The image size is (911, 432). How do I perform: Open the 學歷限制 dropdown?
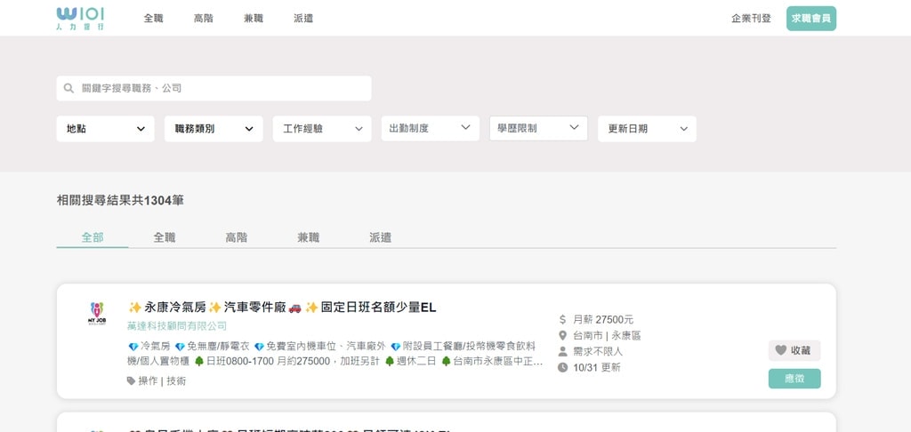tap(538, 128)
